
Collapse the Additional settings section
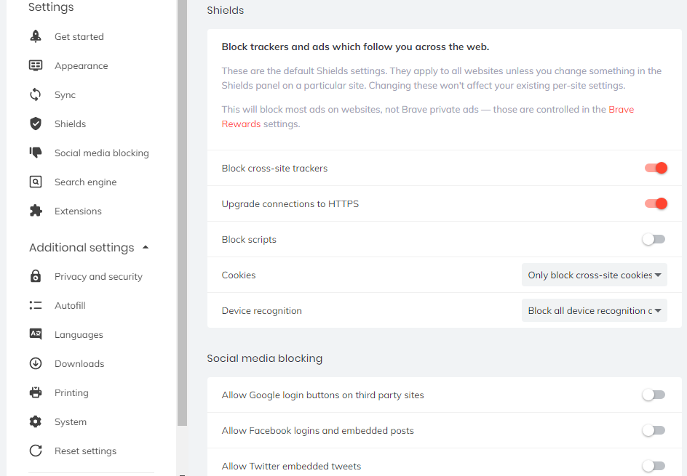pyautogui.click(x=89, y=248)
